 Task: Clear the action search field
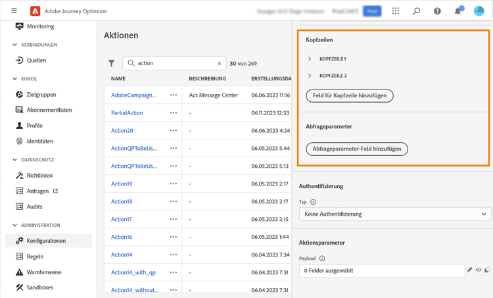(220, 63)
